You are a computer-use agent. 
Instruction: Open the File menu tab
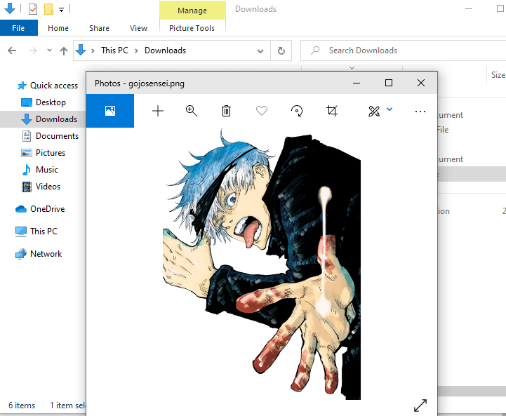point(19,28)
